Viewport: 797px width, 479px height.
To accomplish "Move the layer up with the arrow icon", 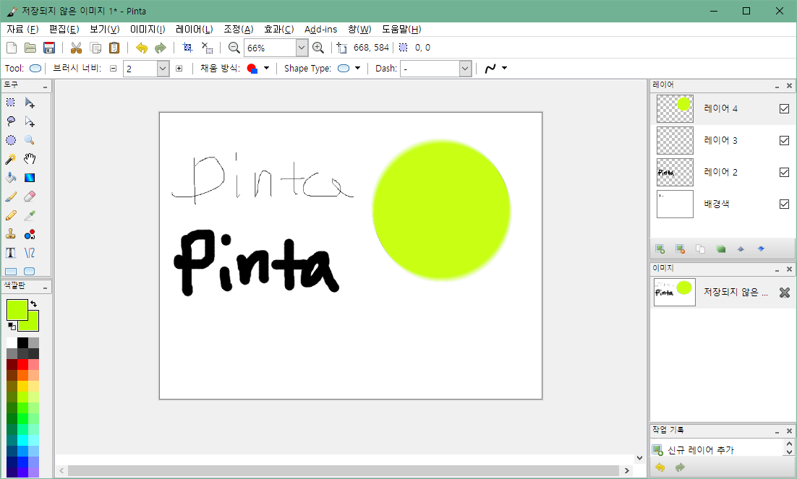I will [741, 249].
